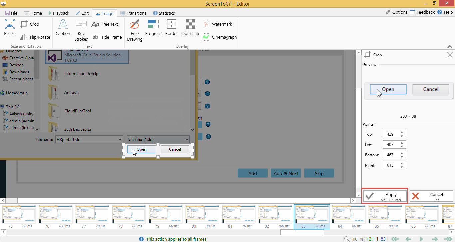This screenshot has width=455, height=242.
Task: Go to the previous frame
Action: (x=409, y=239)
